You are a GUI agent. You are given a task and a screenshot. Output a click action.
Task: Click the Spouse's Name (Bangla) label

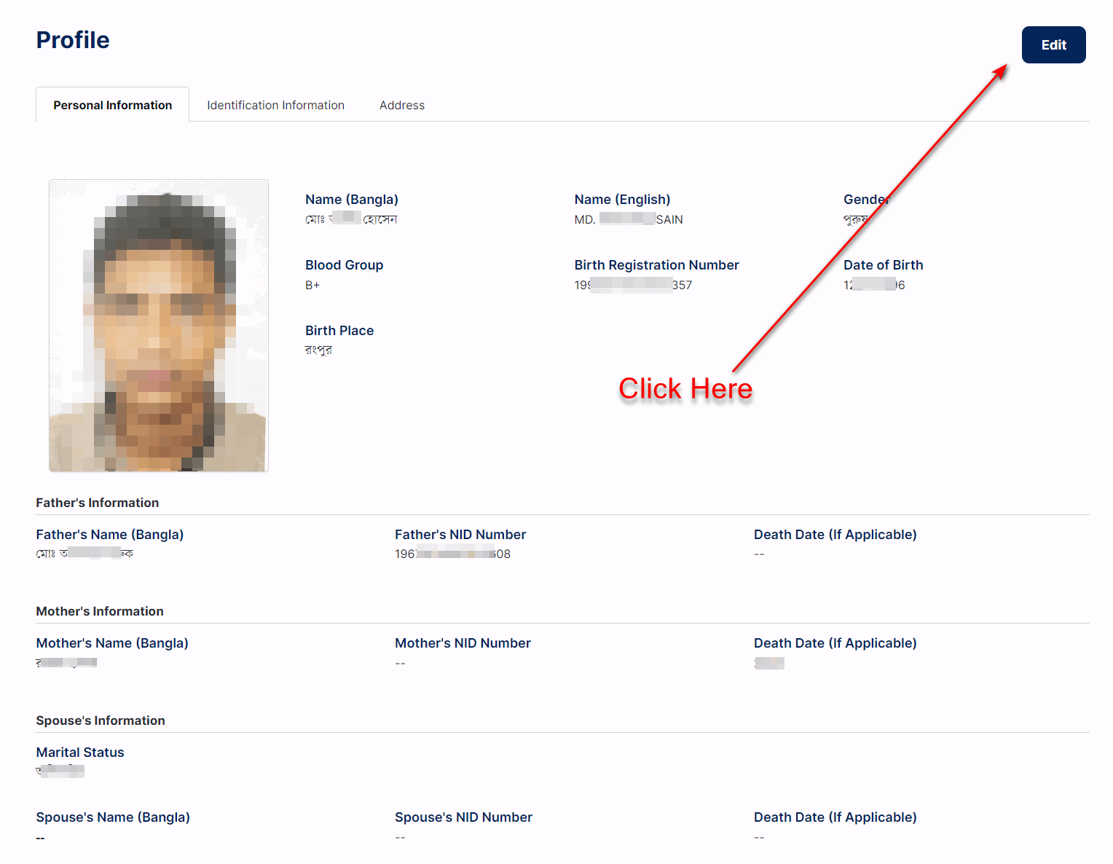113,817
